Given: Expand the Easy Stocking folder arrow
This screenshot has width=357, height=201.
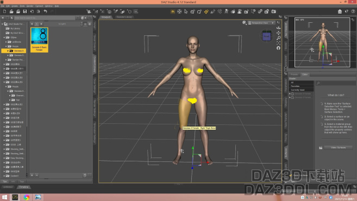Looking at the screenshot, I should tap(4, 158).
